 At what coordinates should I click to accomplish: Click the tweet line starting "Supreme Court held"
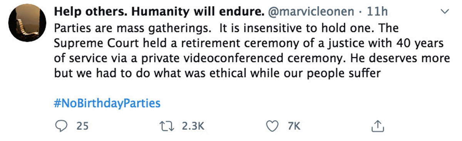click(249, 44)
